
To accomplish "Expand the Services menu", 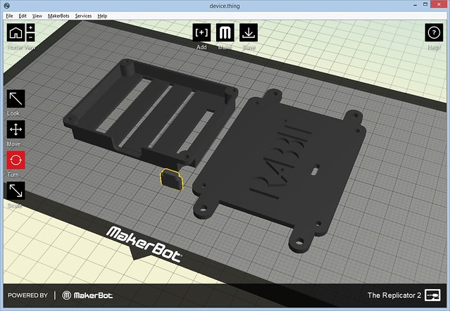I will coord(83,15).
